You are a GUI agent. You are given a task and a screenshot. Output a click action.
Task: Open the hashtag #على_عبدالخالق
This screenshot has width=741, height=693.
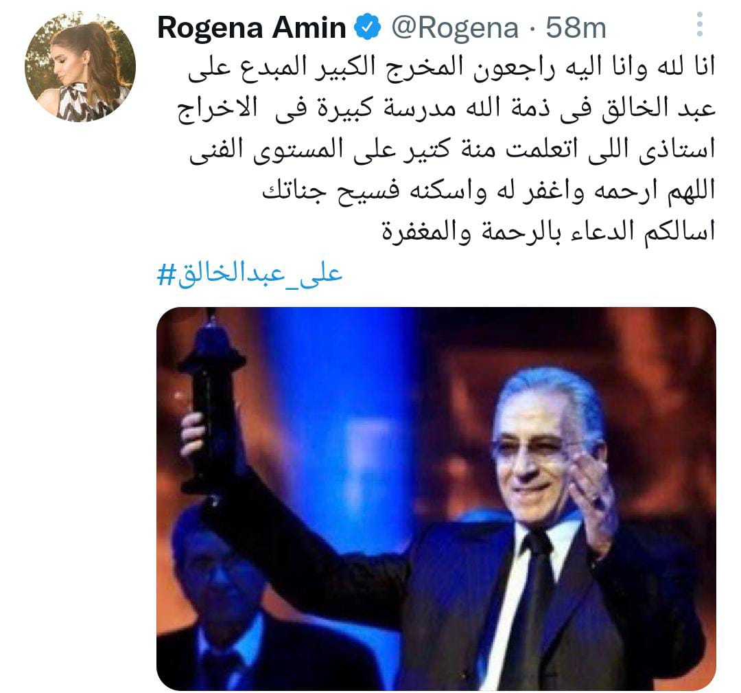(x=250, y=274)
